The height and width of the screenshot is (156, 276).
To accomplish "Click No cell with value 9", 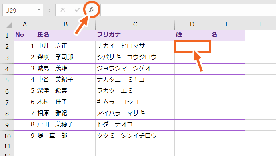I will [x=25, y=136].
